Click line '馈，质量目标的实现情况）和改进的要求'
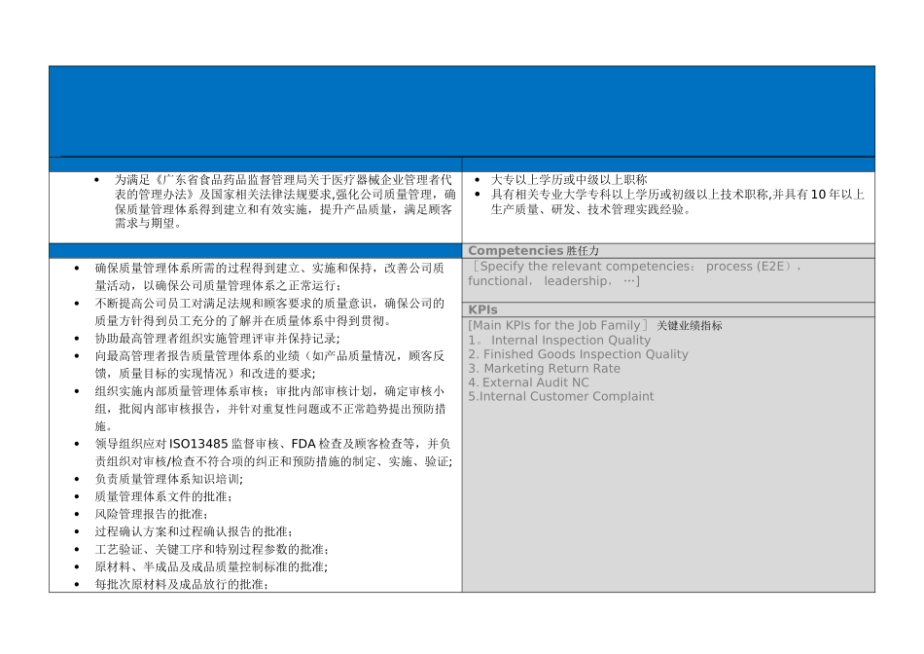 205,374
